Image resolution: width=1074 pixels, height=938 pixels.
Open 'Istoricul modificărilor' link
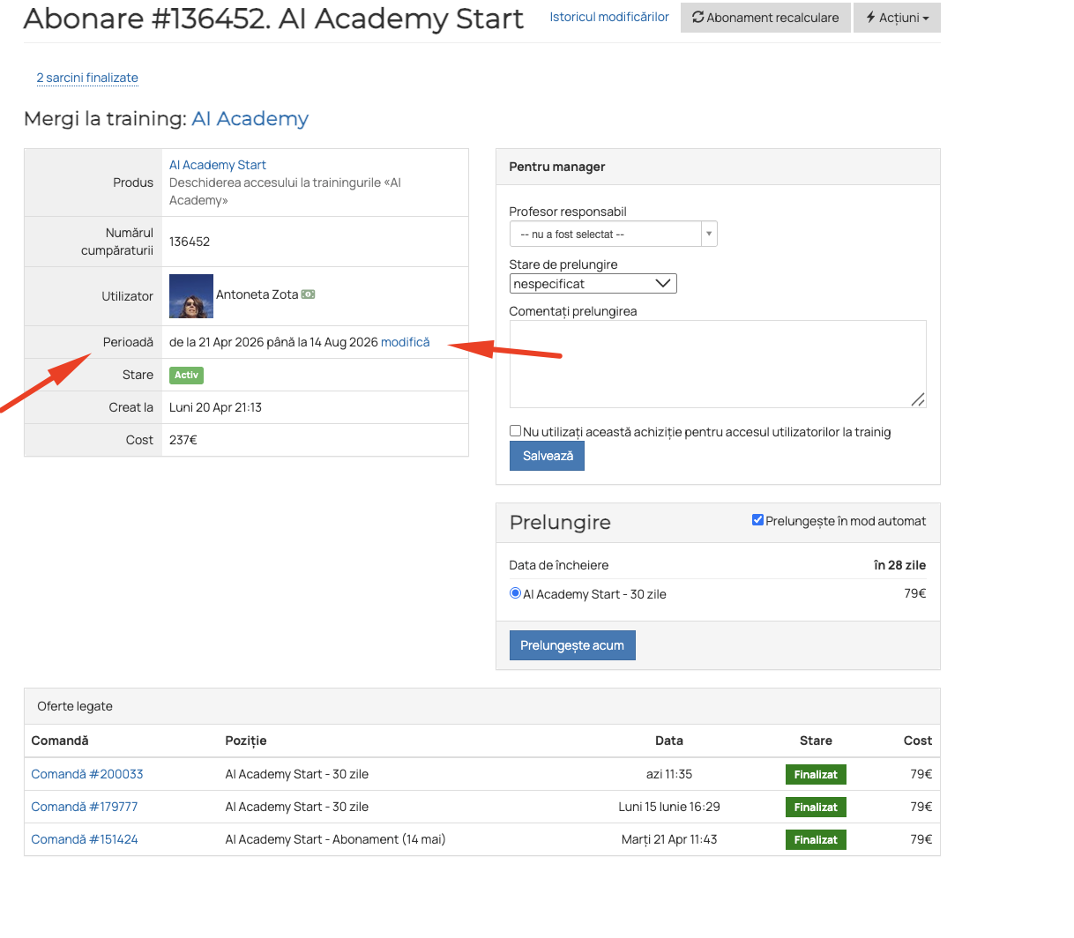(x=609, y=17)
